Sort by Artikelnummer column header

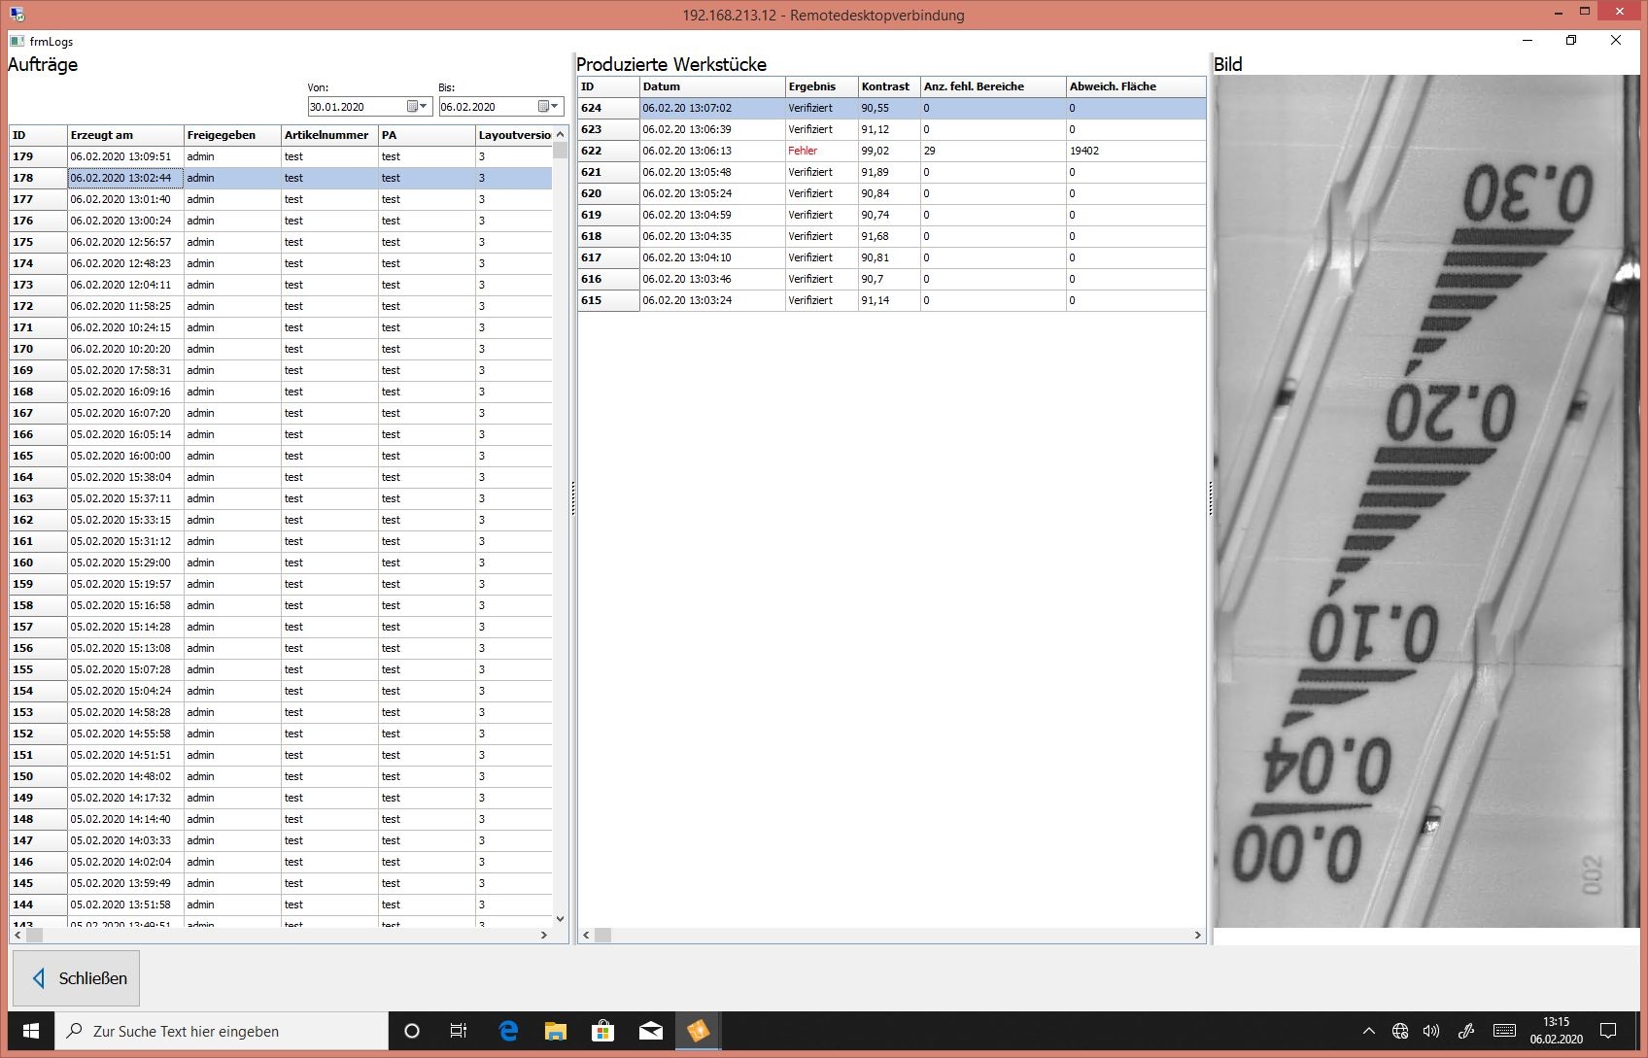pos(329,135)
